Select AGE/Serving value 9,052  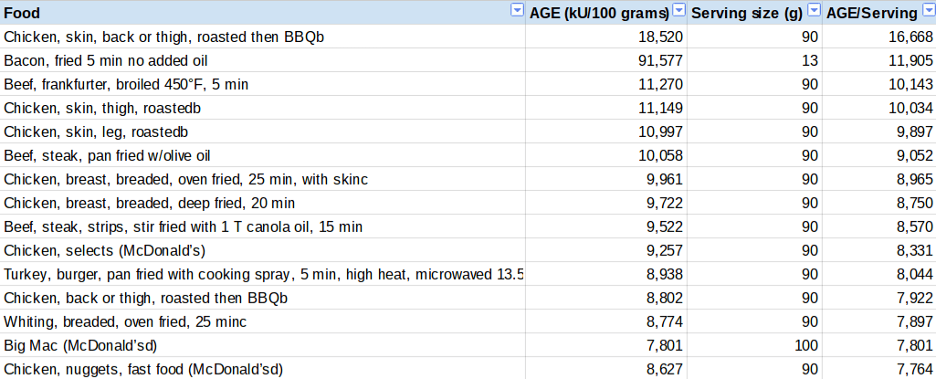[878, 156]
